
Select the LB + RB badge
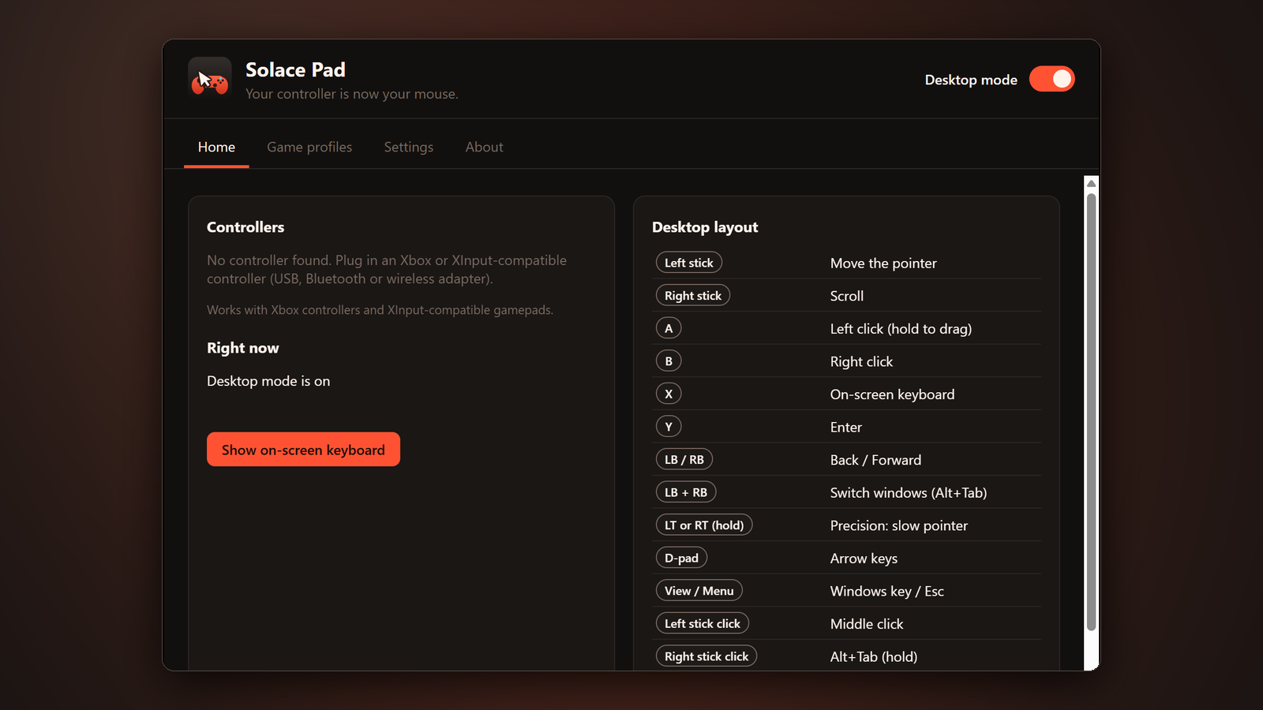[x=686, y=492]
